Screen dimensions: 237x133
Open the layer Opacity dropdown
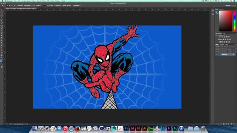point(236,49)
